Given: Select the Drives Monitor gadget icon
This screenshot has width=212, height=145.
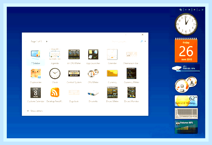Looking at the screenshot, I should 131,93.
